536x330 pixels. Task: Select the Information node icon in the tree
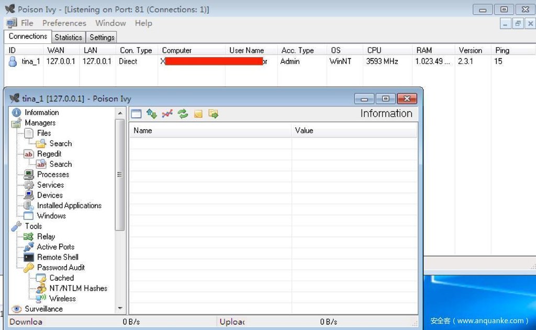[x=16, y=112]
